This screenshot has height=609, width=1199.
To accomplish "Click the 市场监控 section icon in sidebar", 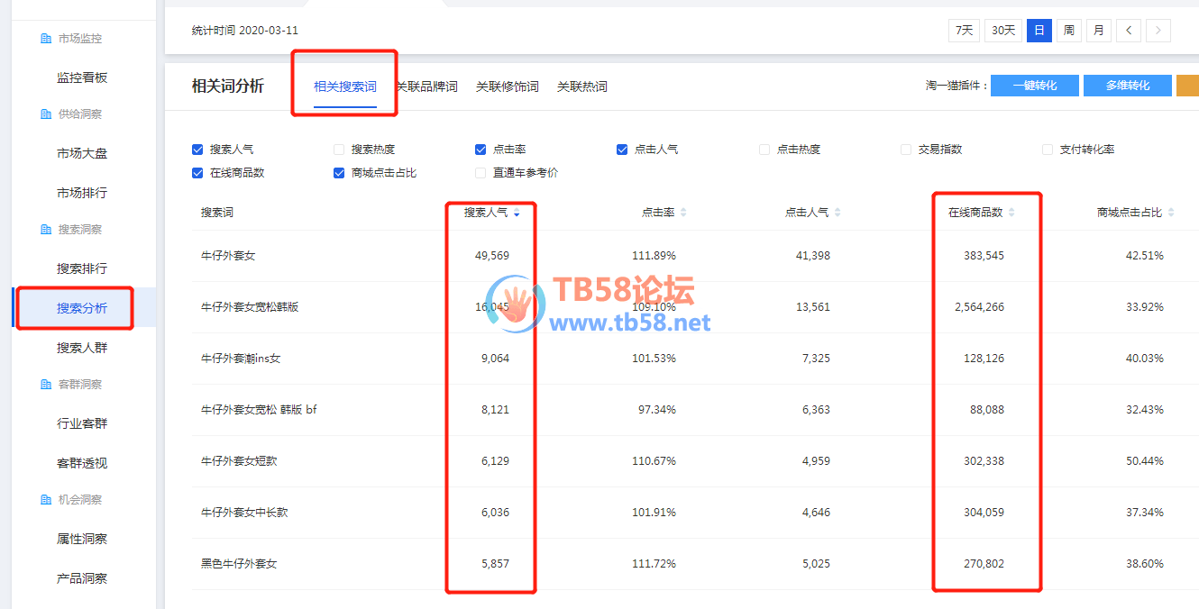I will (x=46, y=39).
